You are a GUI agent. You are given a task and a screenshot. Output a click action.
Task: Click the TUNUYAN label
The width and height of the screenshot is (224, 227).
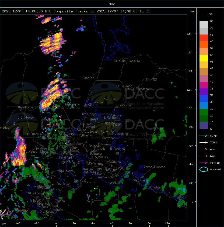(57, 210)
